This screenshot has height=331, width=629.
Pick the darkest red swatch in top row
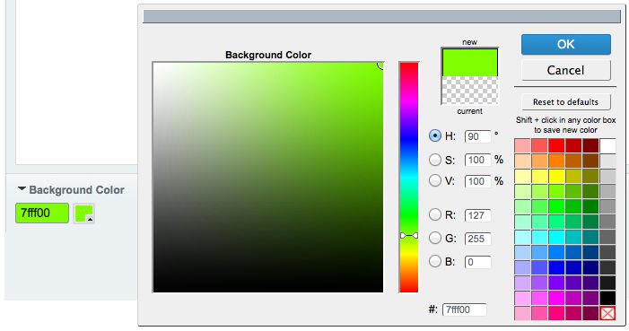pyautogui.click(x=590, y=145)
